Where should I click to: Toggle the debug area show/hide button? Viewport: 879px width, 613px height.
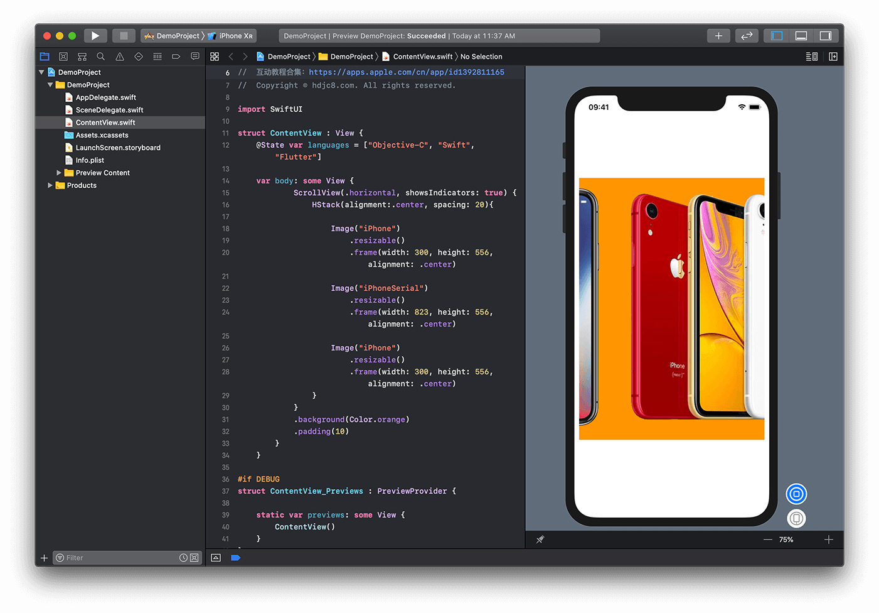click(x=216, y=558)
